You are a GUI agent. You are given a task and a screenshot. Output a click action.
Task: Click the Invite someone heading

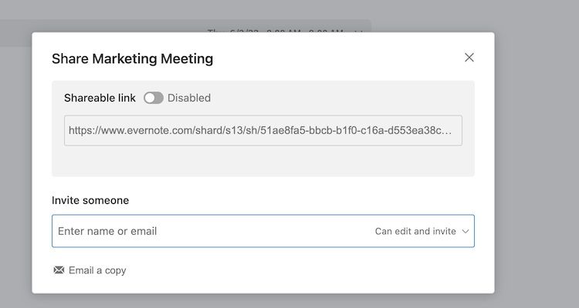pos(90,200)
